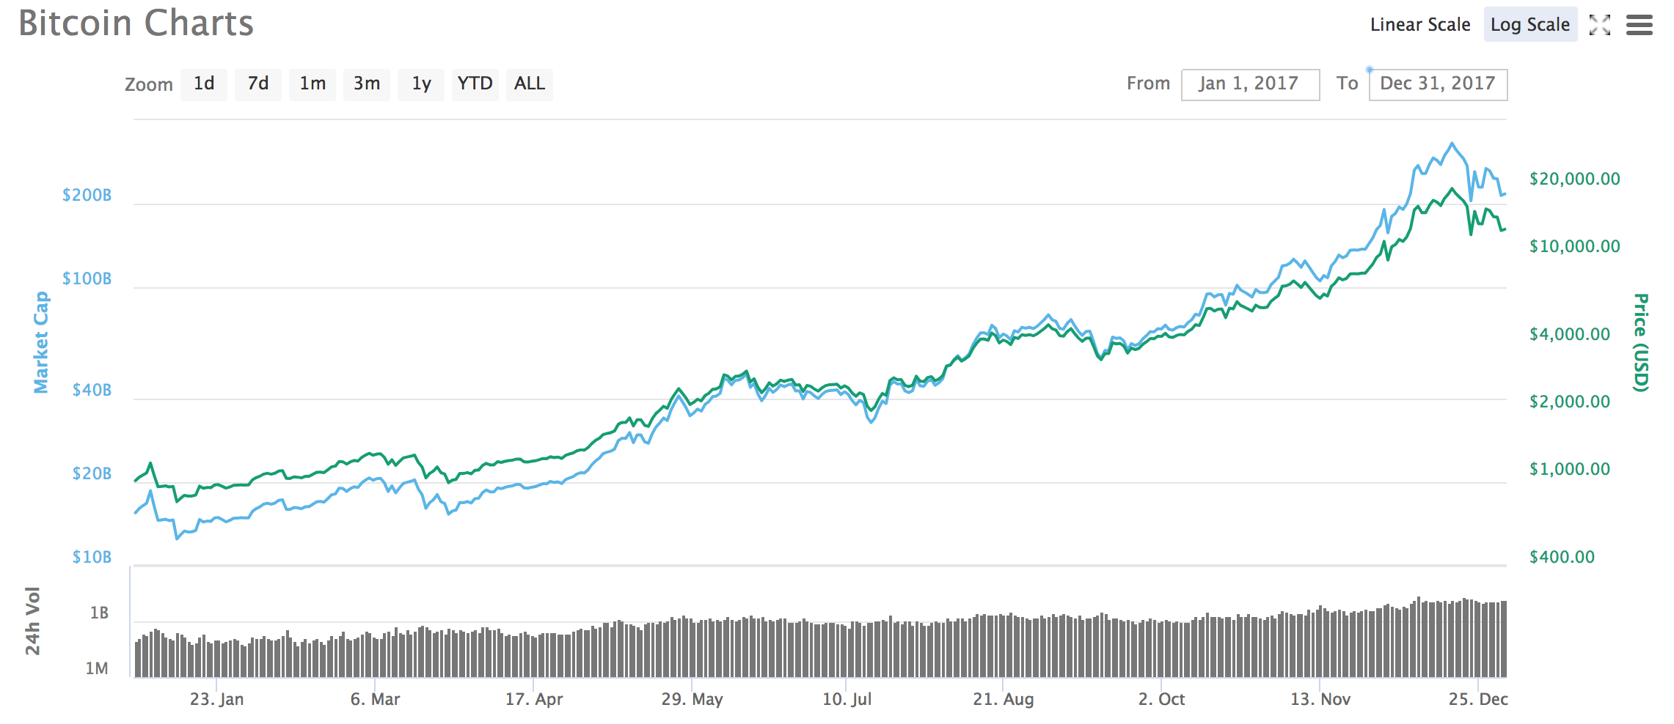The image size is (1674, 724).
Task: Select 3m zoom range
Action: 367,84
